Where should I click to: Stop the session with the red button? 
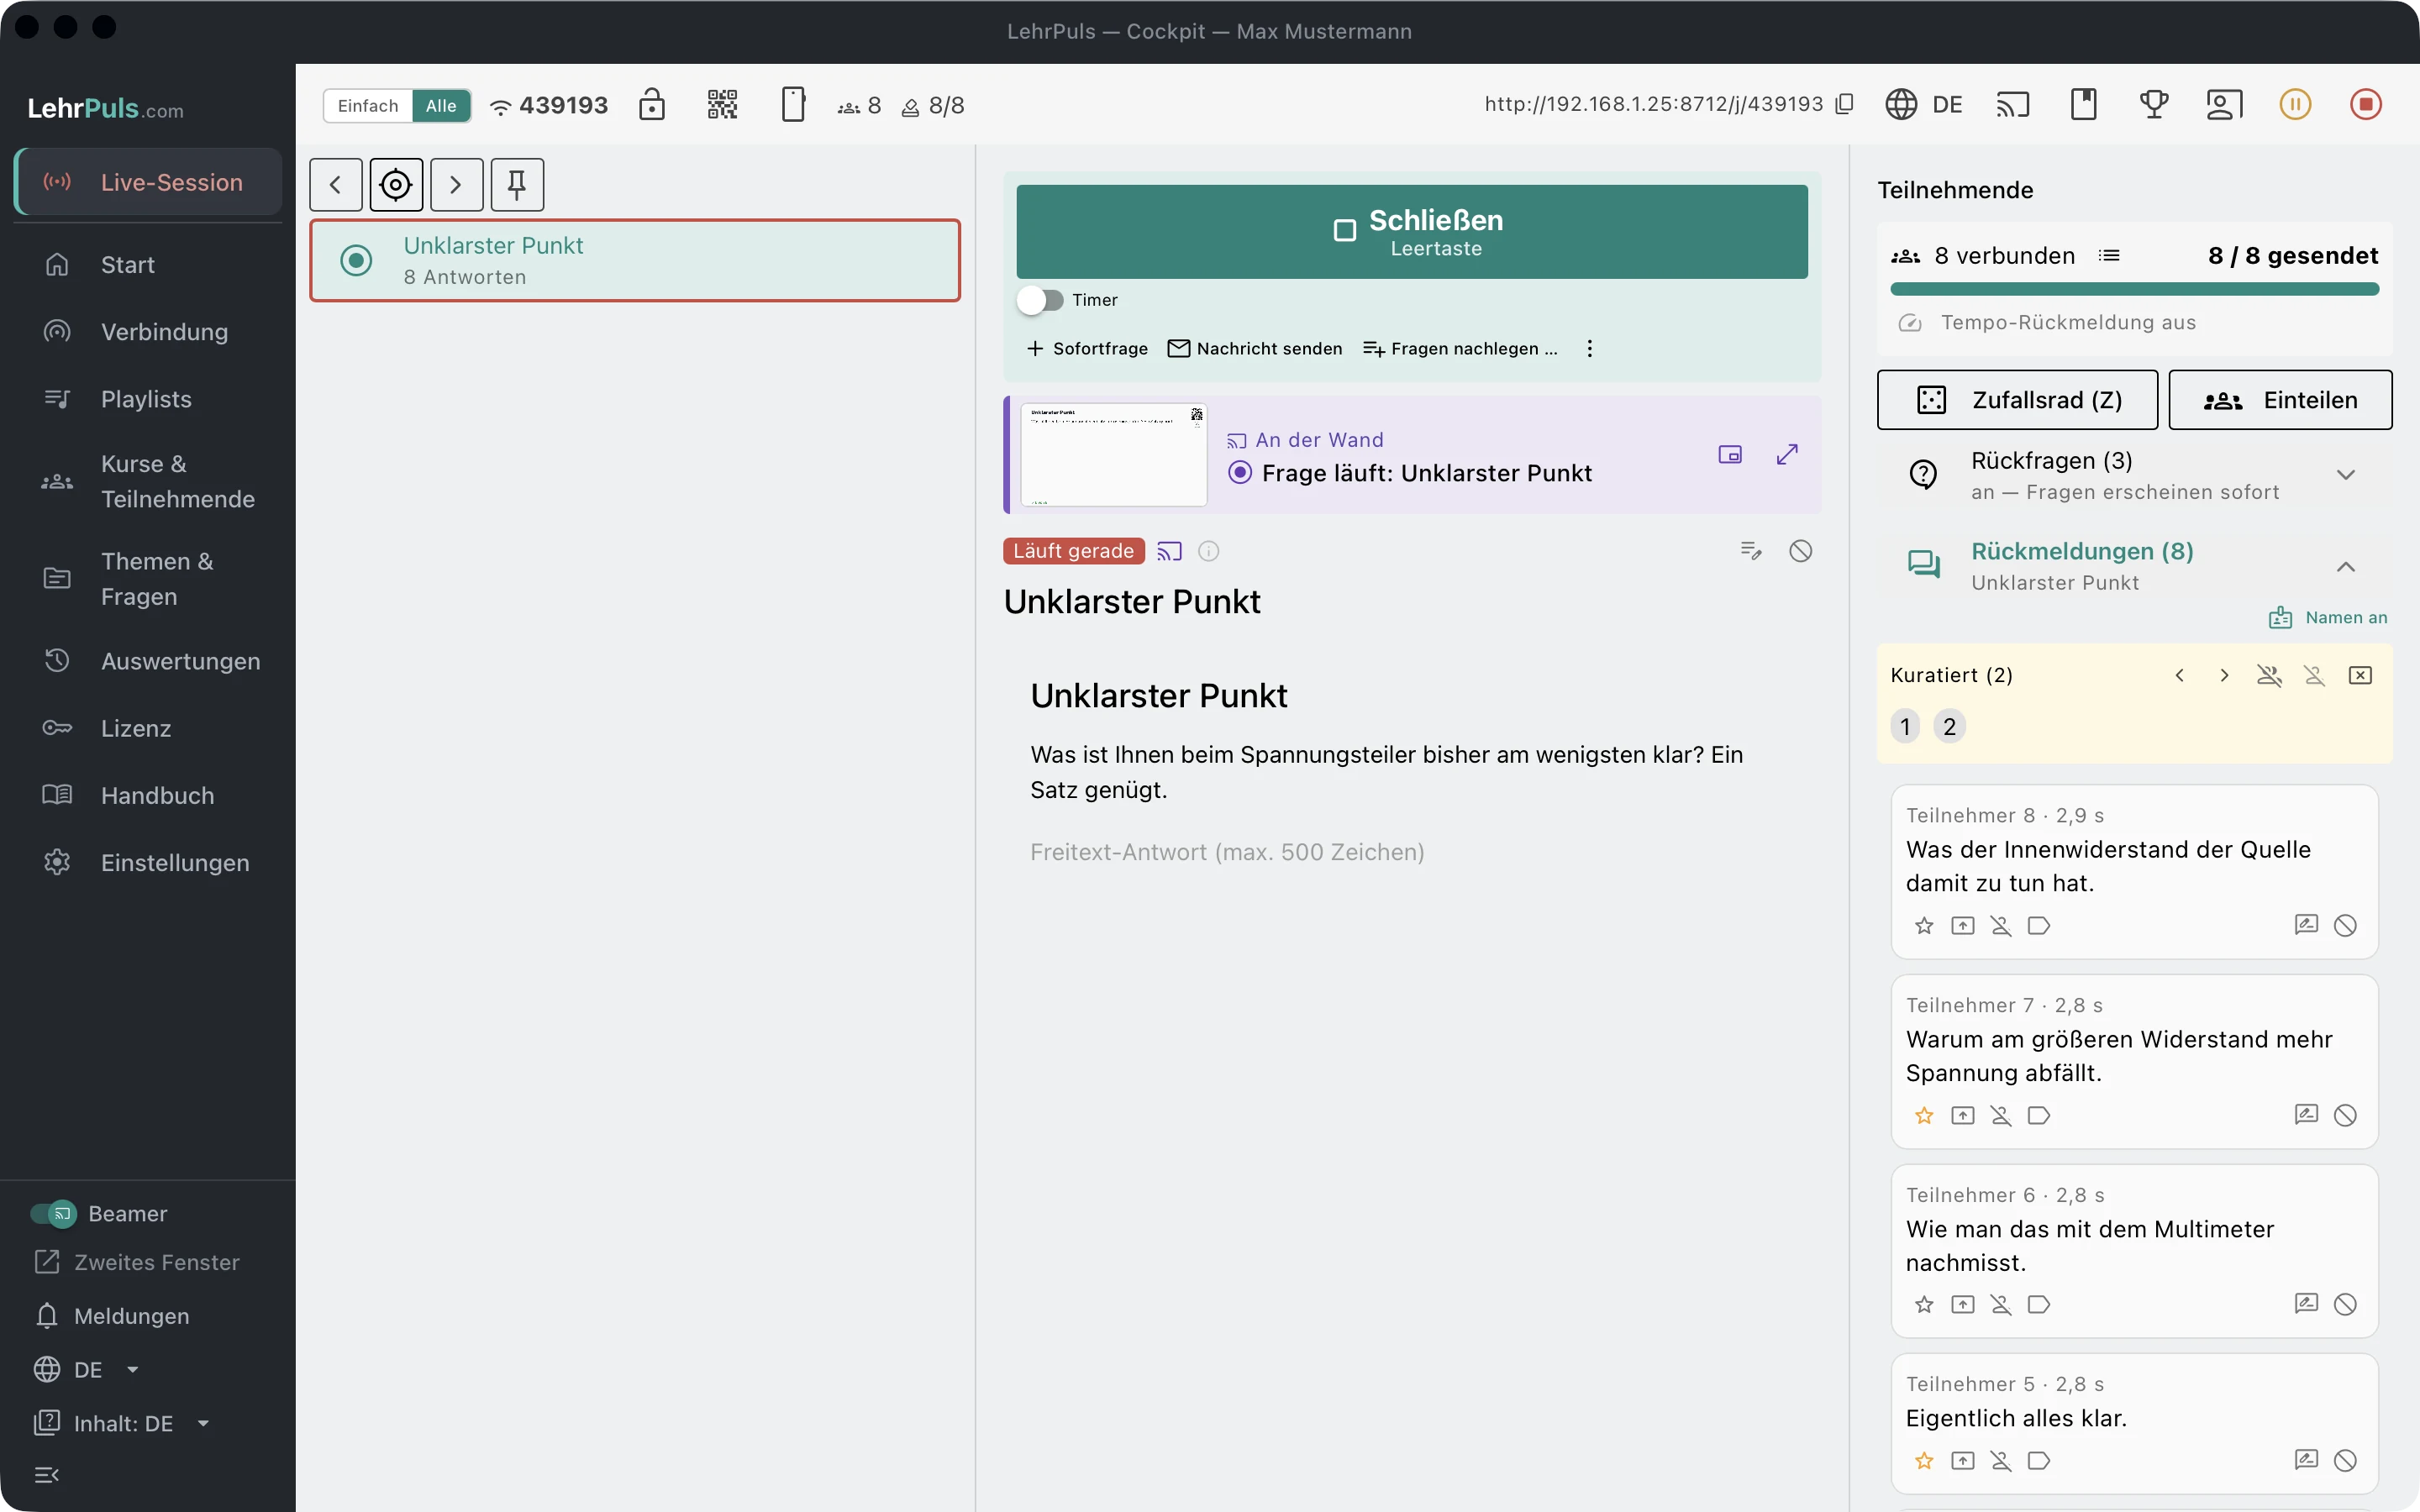coord(2366,104)
